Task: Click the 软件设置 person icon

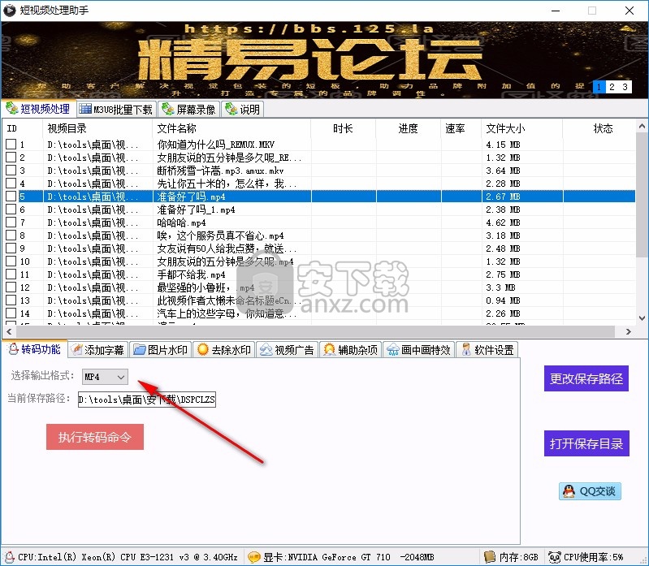Action: (466, 350)
